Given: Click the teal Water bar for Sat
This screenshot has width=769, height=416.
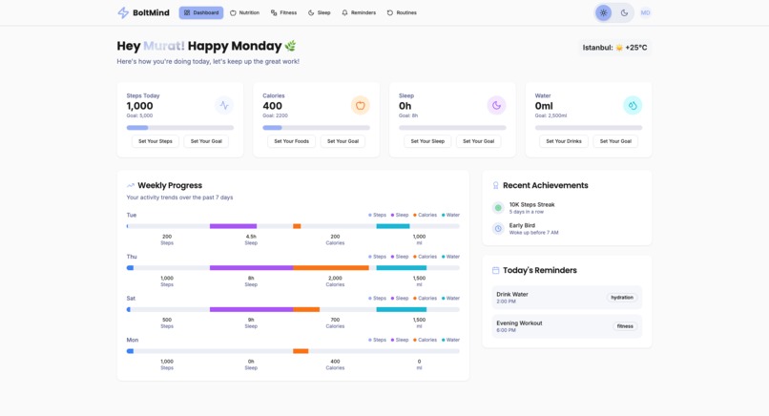Looking at the screenshot, I should pyautogui.click(x=401, y=309).
